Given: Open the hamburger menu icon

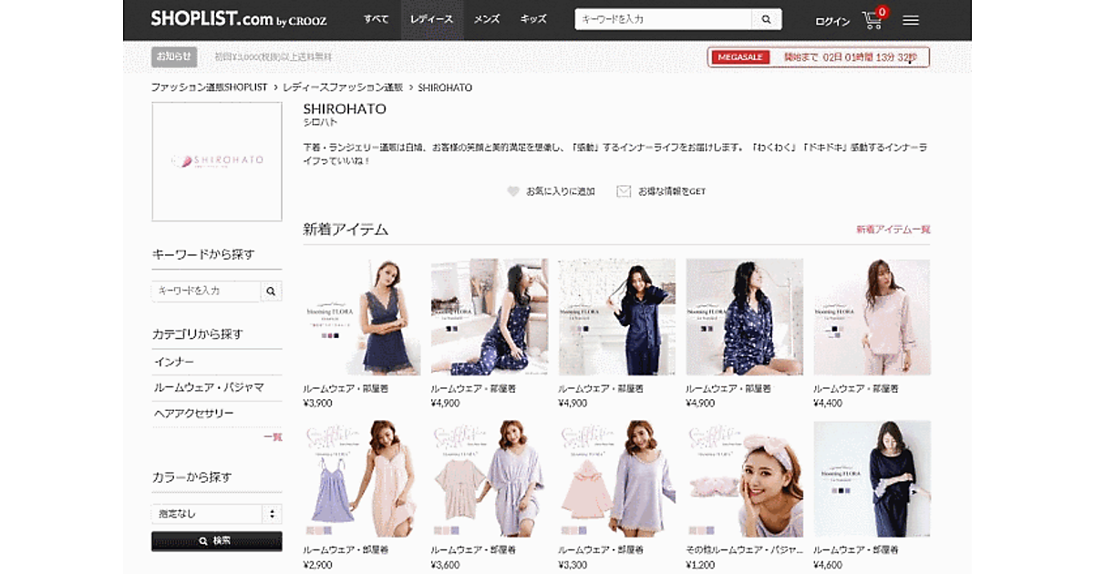Looking at the screenshot, I should point(911,20).
